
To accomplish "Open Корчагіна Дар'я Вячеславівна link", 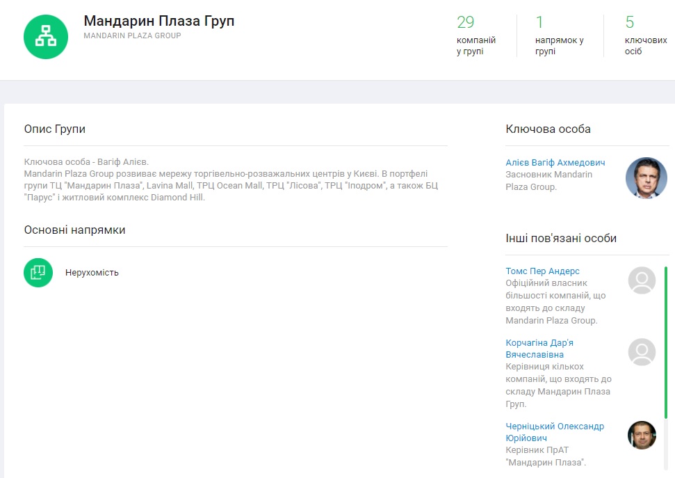I will pyautogui.click(x=539, y=349).
